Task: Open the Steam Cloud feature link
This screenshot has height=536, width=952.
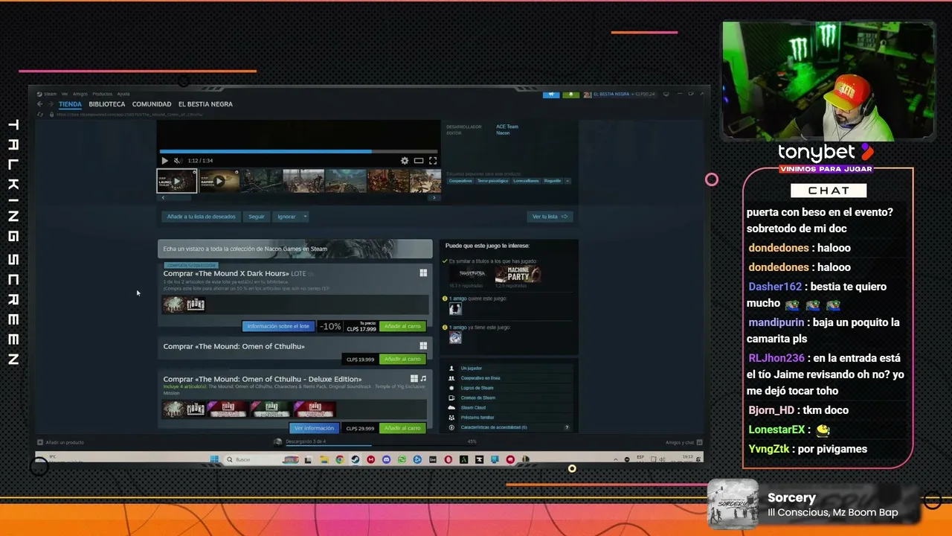Action: click(x=473, y=408)
